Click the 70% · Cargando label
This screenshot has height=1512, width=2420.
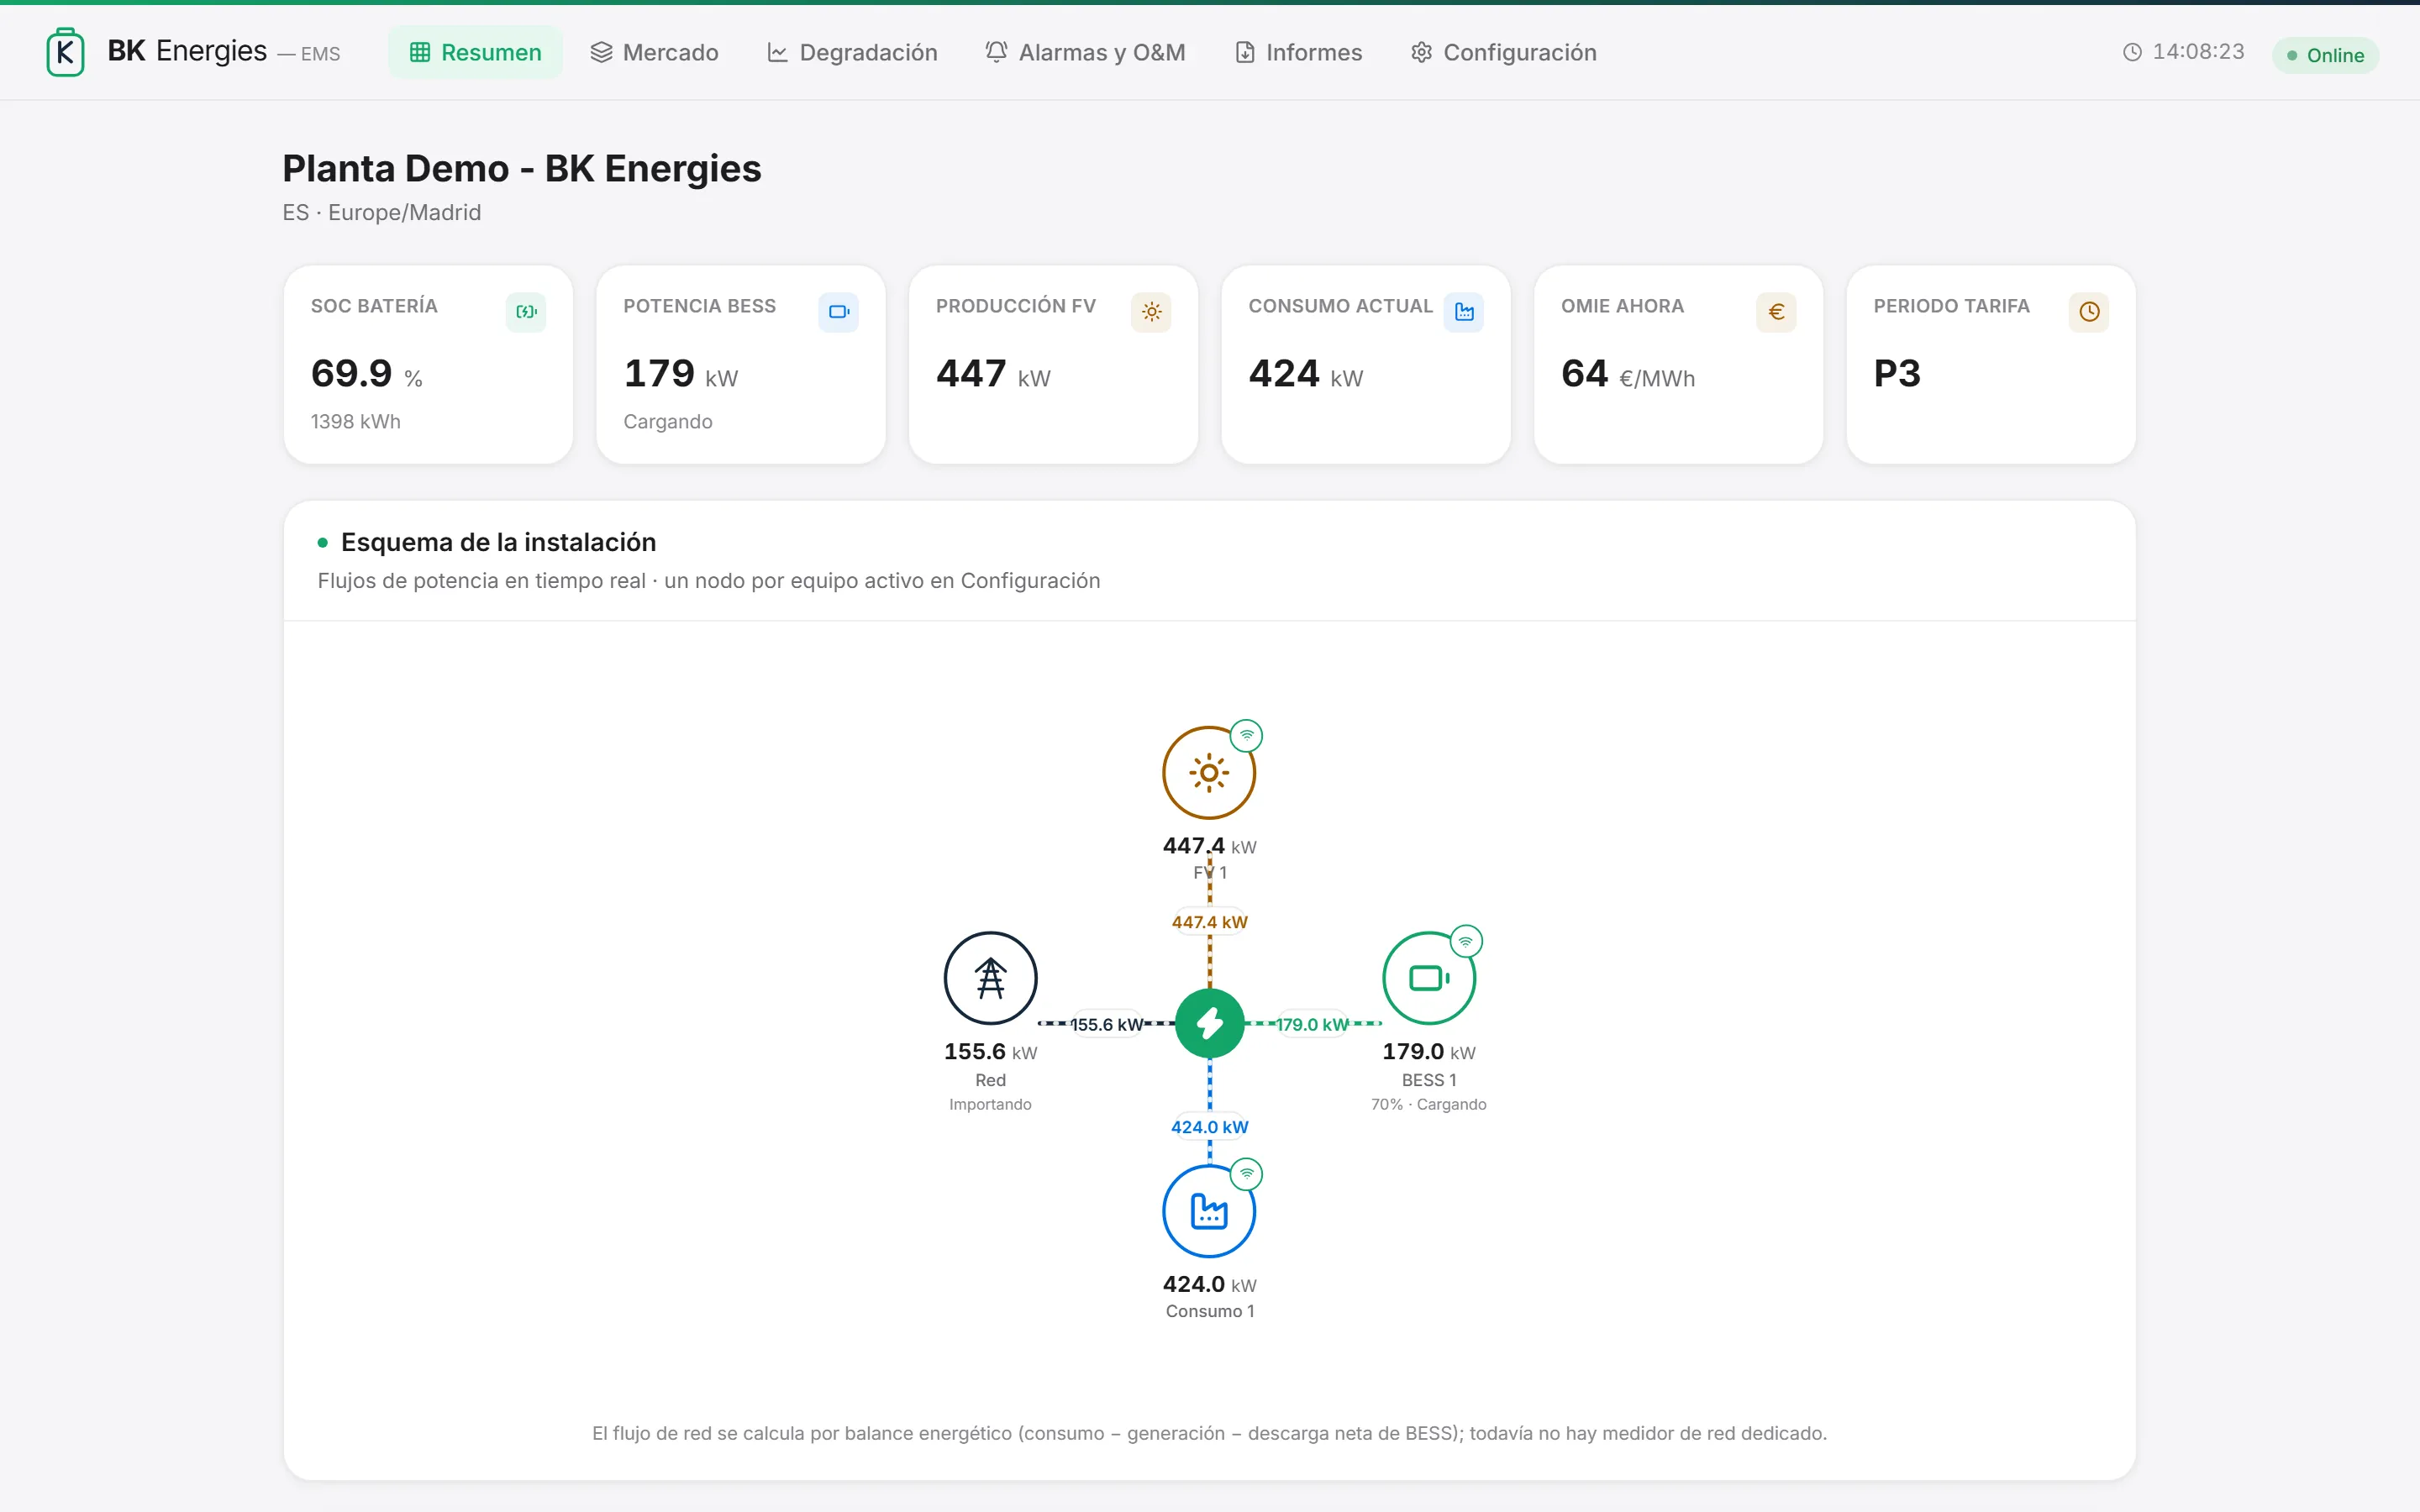pyautogui.click(x=1429, y=1104)
